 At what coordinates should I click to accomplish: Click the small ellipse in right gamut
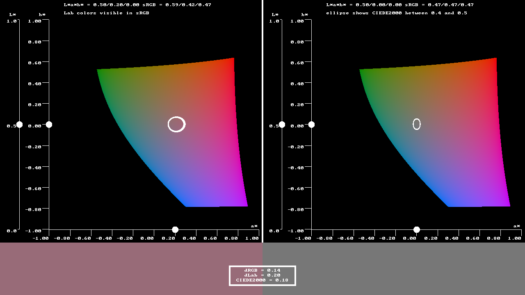tap(417, 124)
